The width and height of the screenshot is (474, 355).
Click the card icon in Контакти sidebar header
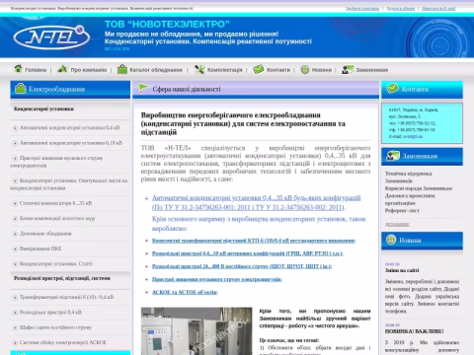click(392, 88)
